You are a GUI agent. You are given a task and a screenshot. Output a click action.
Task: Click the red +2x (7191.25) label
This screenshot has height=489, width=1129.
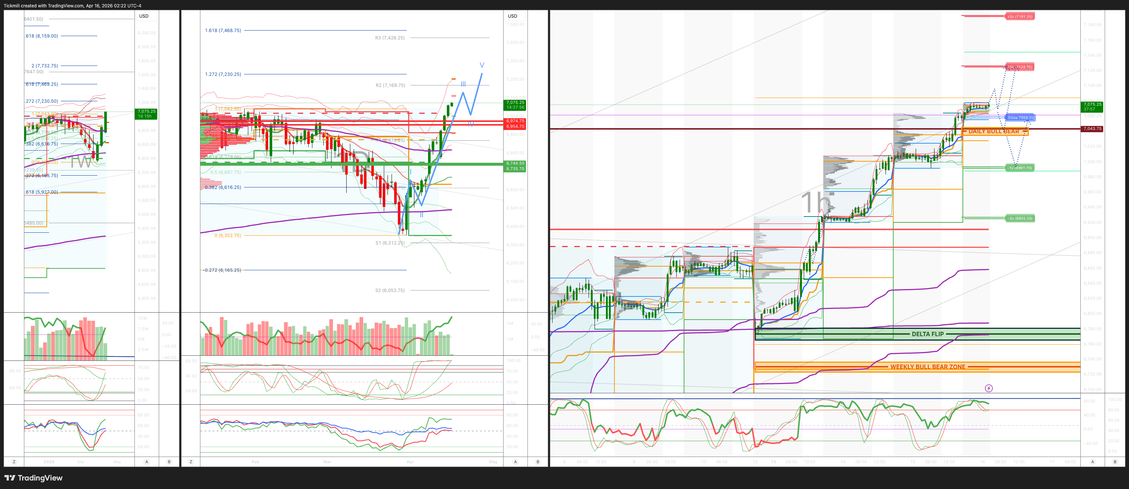point(1020,17)
